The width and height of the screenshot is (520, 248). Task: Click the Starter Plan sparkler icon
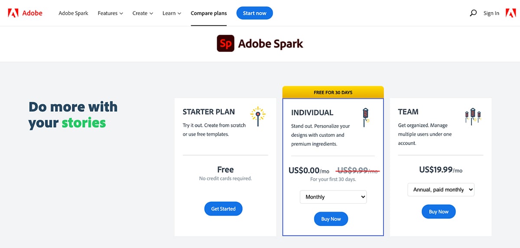point(258,116)
